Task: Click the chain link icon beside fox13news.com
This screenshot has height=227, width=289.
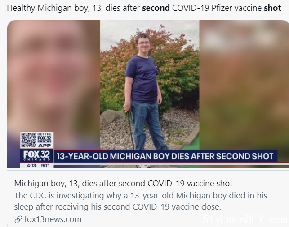Action: 18,219
